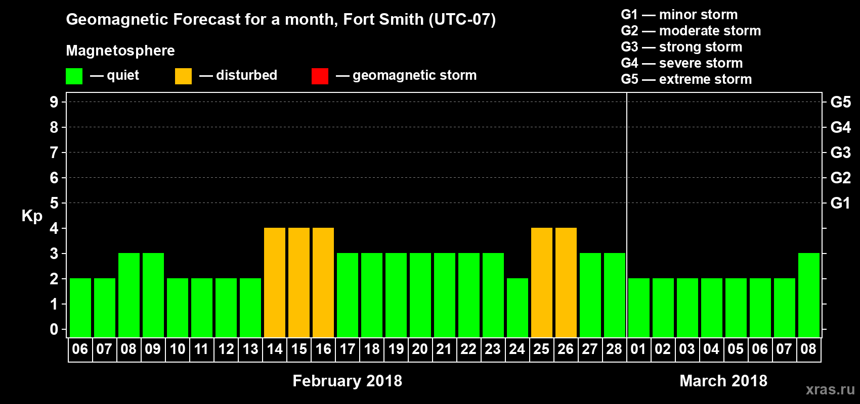Click the green bar for February 13

tap(250, 308)
